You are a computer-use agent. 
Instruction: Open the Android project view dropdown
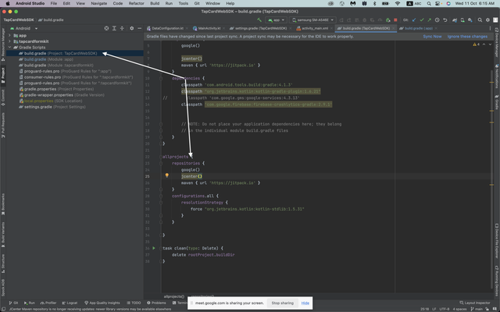point(24,28)
